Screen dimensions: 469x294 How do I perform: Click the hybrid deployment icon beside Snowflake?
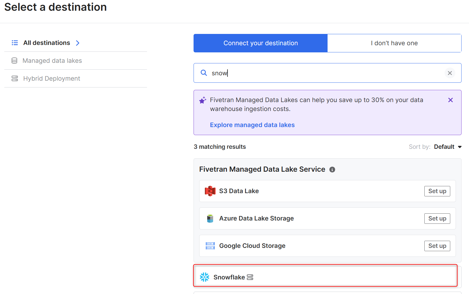(250, 277)
